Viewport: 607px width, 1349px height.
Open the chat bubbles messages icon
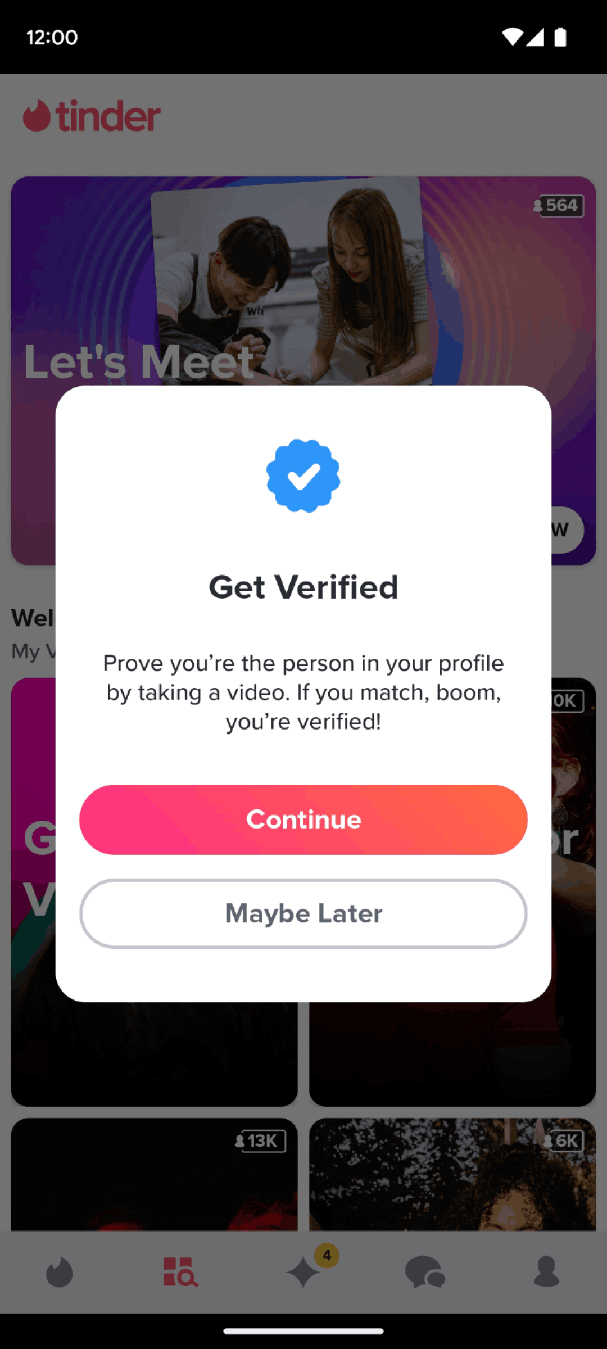(x=425, y=1272)
